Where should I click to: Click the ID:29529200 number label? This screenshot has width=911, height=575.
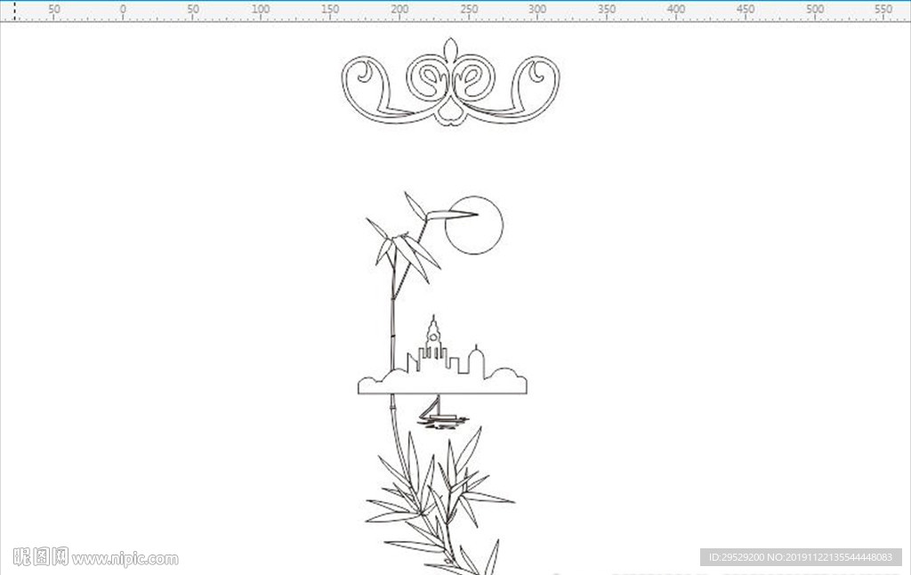point(736,557)
